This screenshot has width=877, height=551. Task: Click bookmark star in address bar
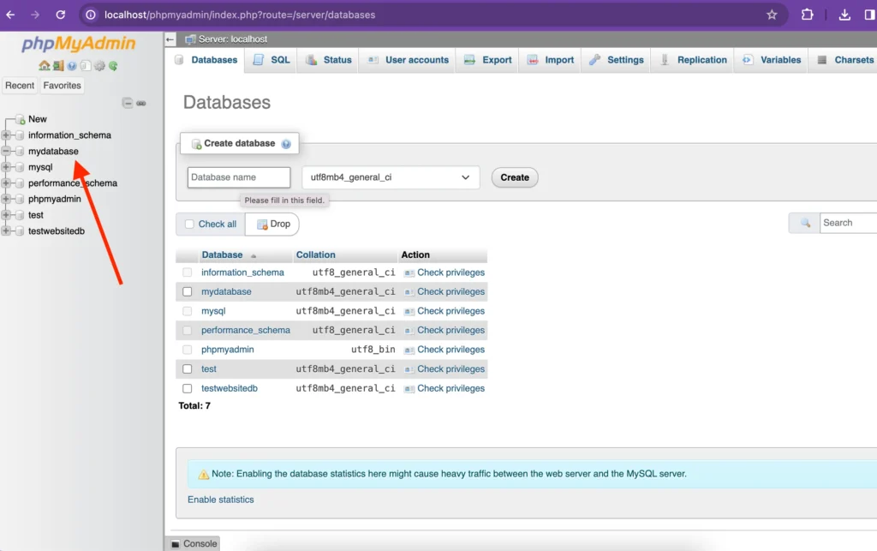click(772, 15)
